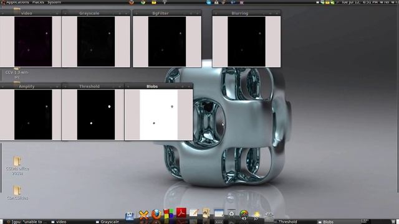Click the weather sun icon in dock
The width and height of the screenshot is (399, 224).
pyautogui.click(x=256, y=216)
